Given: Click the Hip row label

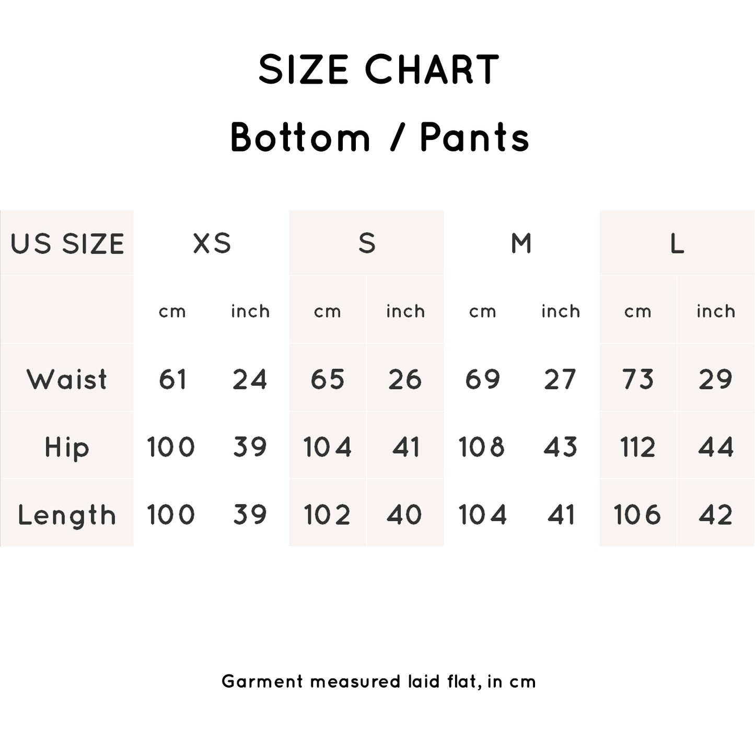Looking at the screenshot, I should 67,447.
